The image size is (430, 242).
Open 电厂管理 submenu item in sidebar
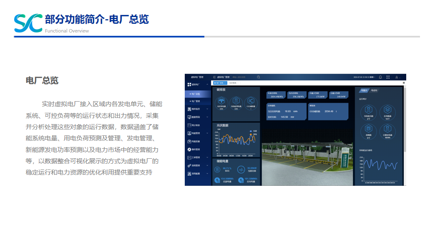point(196,101)
